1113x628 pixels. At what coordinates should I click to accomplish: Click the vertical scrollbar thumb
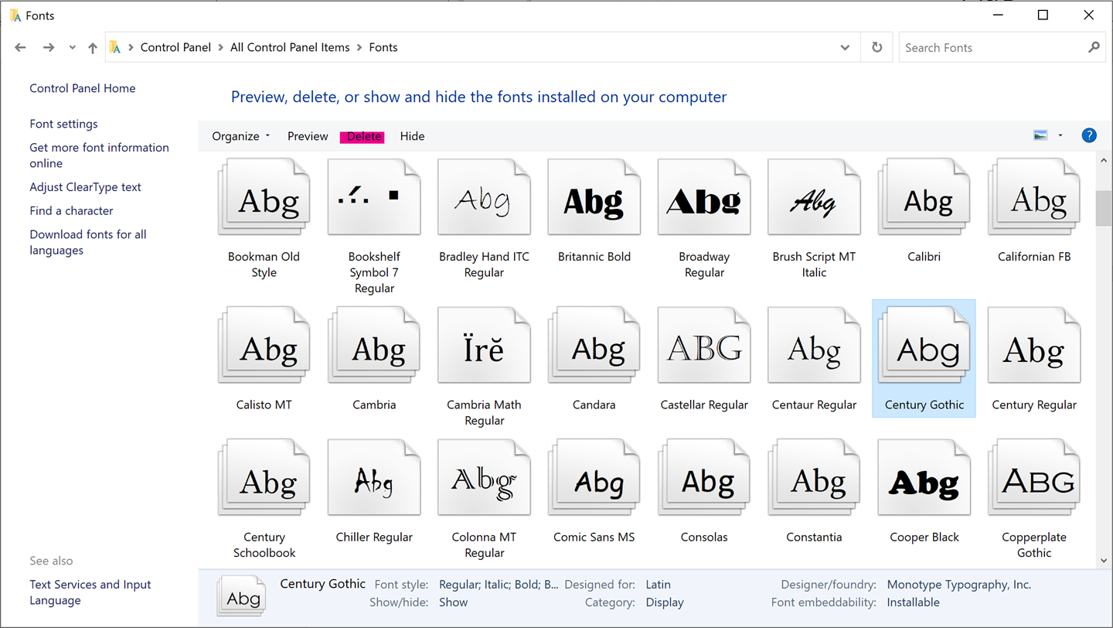[1103, 206]
